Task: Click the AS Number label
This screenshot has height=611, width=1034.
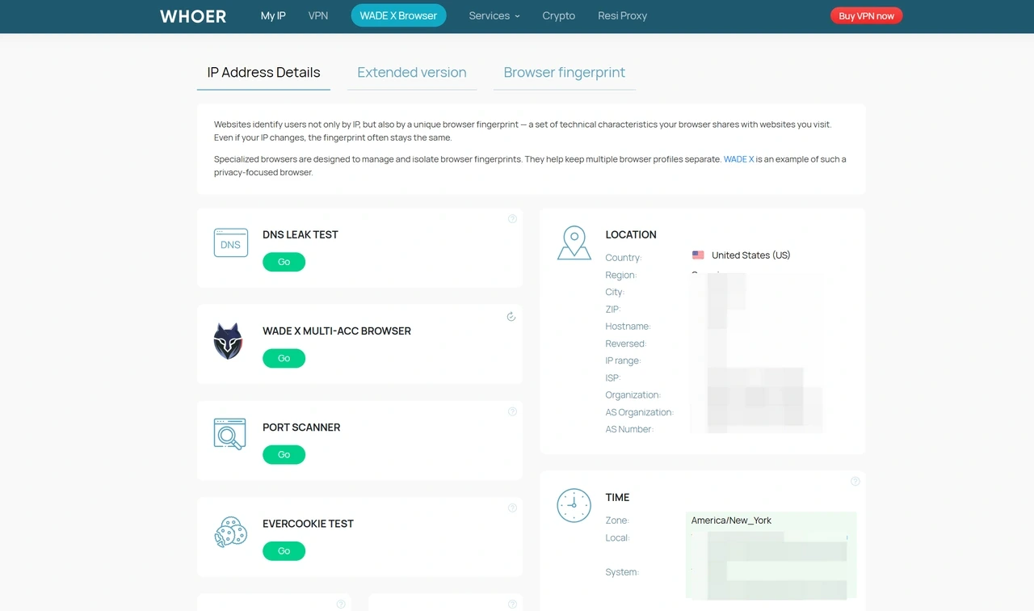Action: pyautogui.click(x=630, y=429)
